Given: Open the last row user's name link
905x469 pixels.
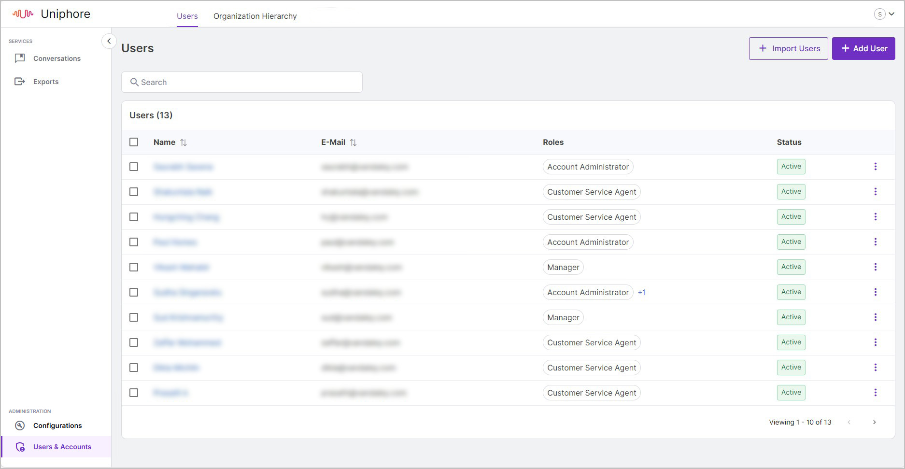Looking at the screenshot, I should click(x=170, y=393).
